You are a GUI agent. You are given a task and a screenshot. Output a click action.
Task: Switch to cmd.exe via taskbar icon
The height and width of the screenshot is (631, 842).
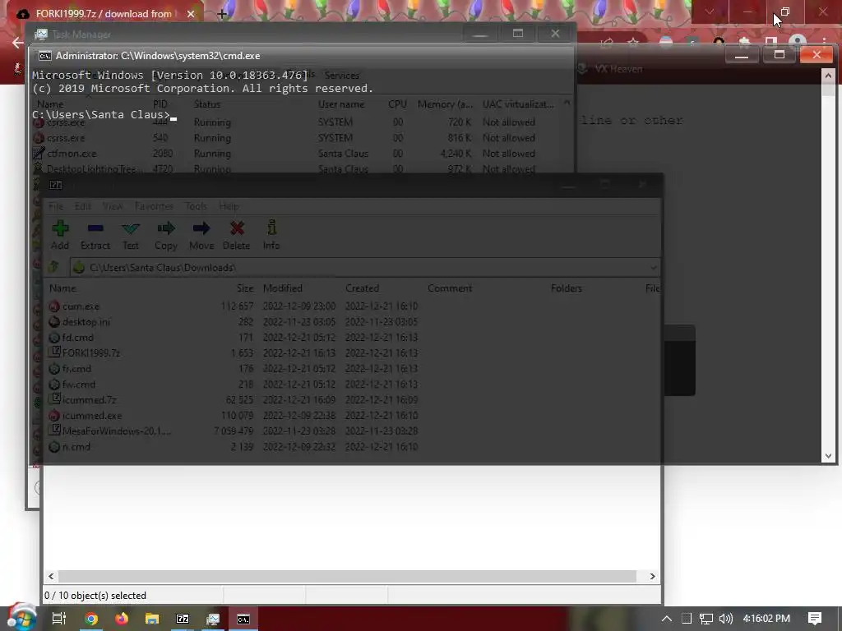pos(243,619)
